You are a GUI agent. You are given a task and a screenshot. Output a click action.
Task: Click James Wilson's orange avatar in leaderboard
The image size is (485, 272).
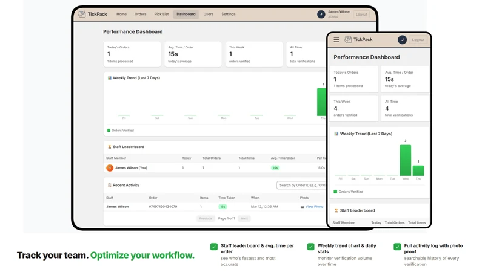(x=110, y=168)
